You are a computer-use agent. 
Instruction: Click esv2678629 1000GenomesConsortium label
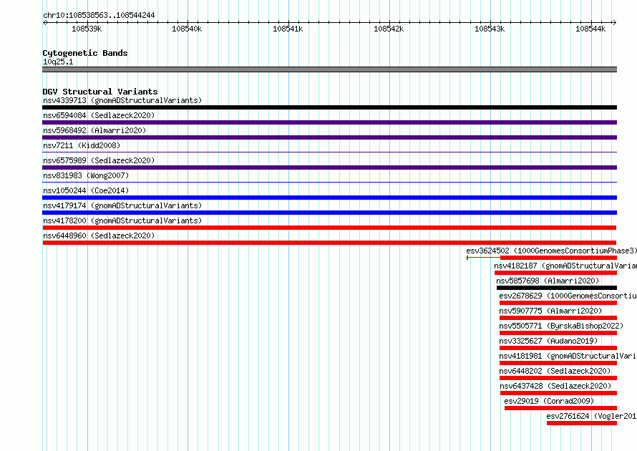(568, 296)
